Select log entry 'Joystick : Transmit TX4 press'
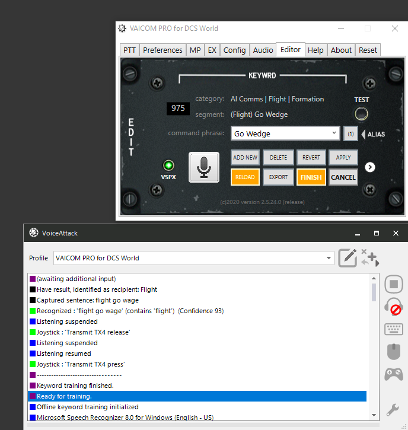Viewport: 408px width, 430px height. point(197,364)
